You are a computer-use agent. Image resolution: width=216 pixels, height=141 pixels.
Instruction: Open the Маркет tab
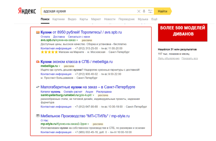[x=96, y=19]
